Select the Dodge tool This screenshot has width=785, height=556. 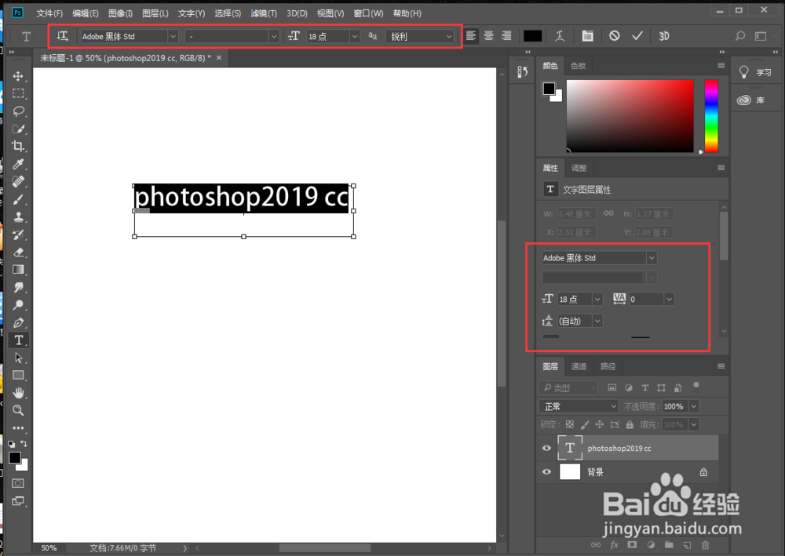18,304
